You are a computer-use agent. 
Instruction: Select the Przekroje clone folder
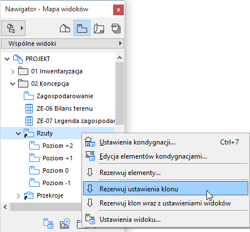50,195
